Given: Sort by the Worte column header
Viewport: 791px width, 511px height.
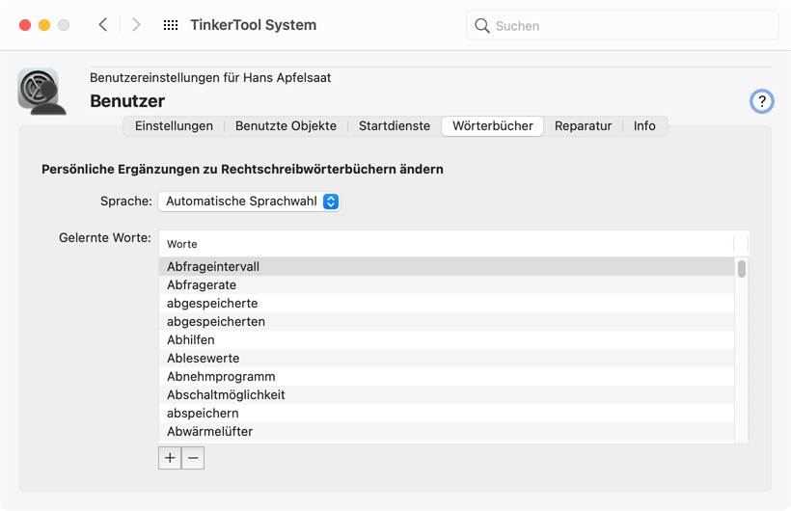Looking at the screenshot, I should (446, 244).
